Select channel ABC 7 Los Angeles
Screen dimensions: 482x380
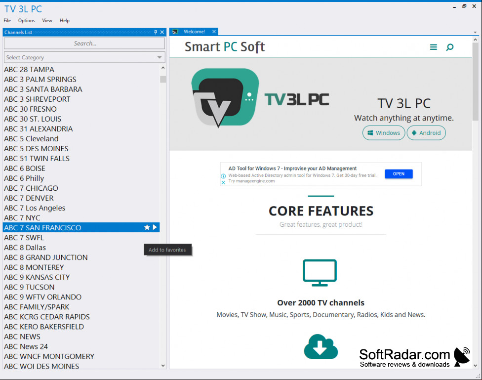pyautogui.click(x=81, y=208)
